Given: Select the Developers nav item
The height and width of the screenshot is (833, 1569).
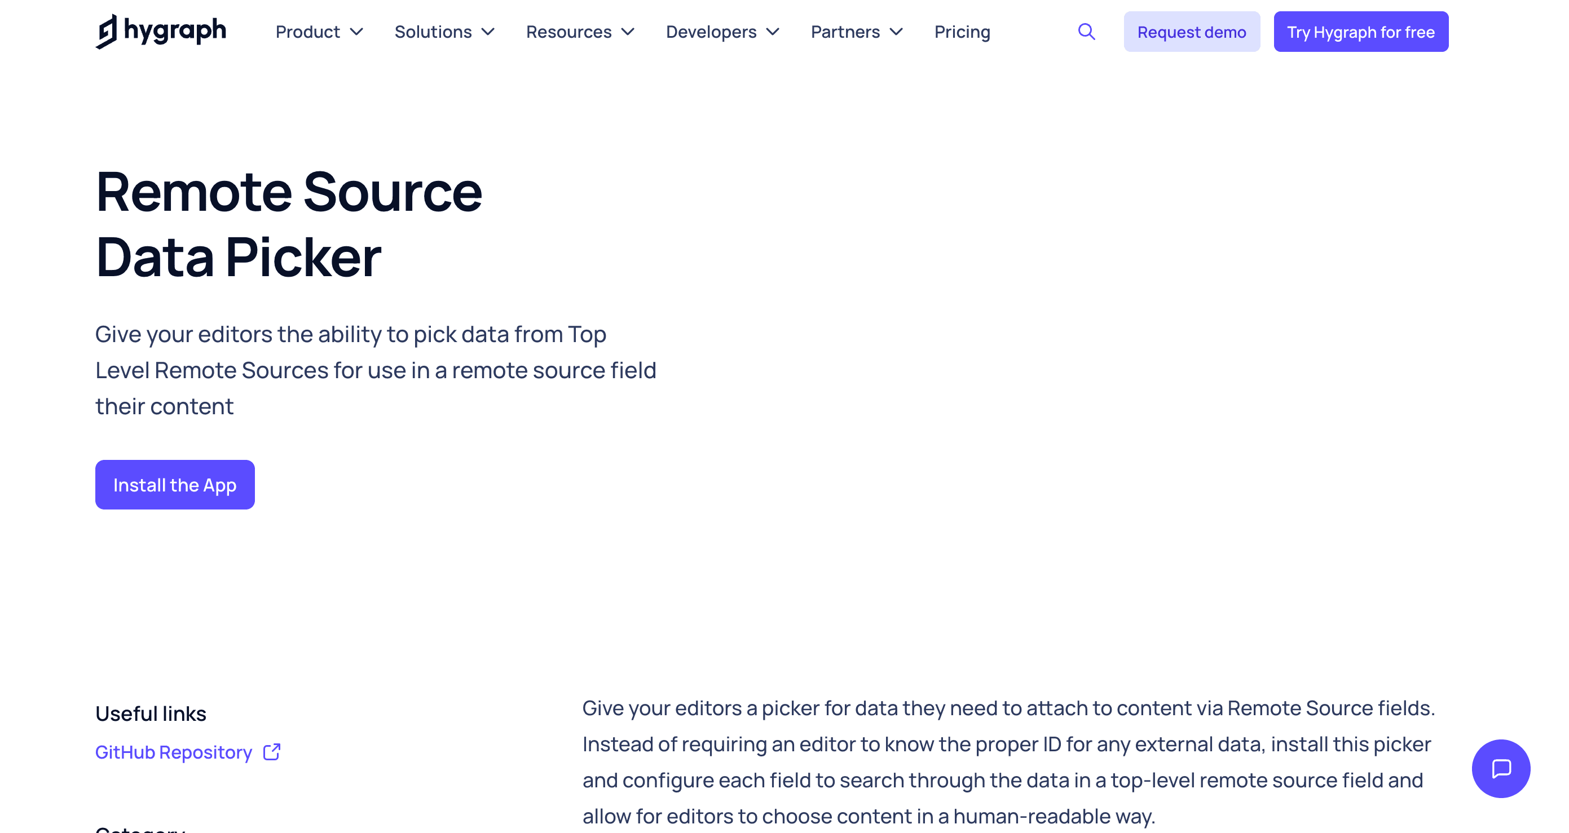Looking at the screenshot, I should pyautogui.click(x=711, y=32).
